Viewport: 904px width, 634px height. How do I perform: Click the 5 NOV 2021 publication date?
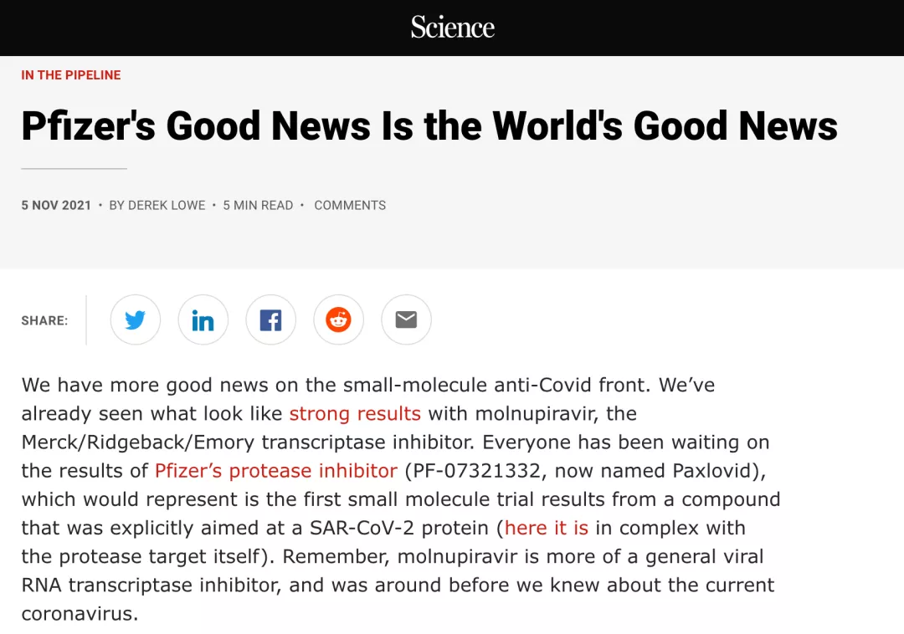coord(56,206)
